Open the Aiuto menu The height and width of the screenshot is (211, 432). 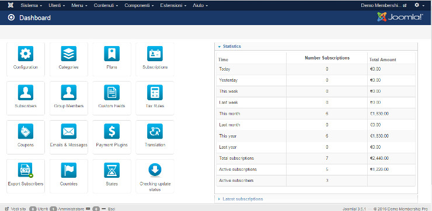(200, 5)
